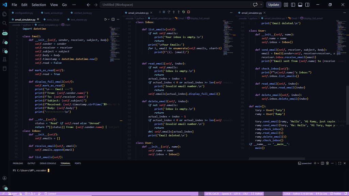Screen dimensions: 349x196
Task: Click the Customize Layout icon
Action: pyautogui.click(x=286, y=5)
